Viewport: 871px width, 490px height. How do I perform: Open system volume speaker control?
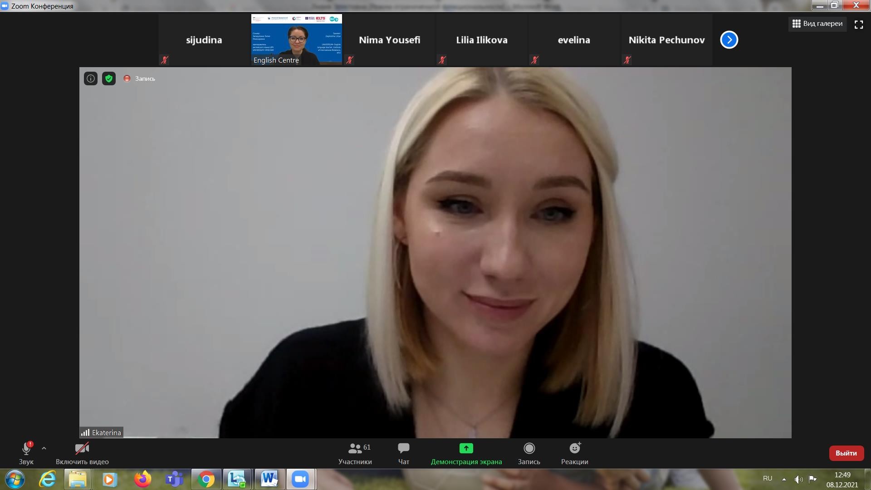point(798,479)
